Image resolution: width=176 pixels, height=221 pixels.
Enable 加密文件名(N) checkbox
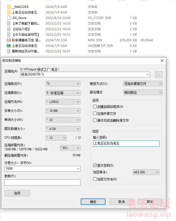click(x=95, y=179)
